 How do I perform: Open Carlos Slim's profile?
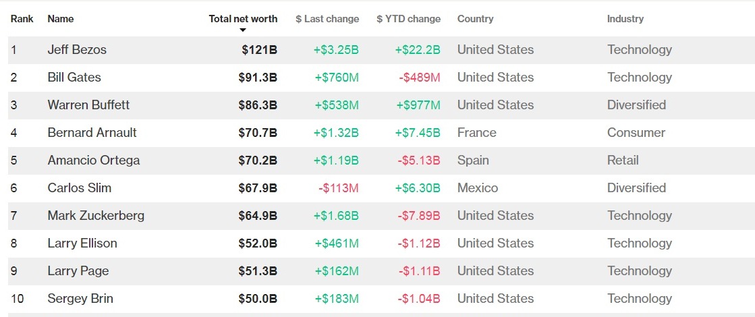[80, 188]
